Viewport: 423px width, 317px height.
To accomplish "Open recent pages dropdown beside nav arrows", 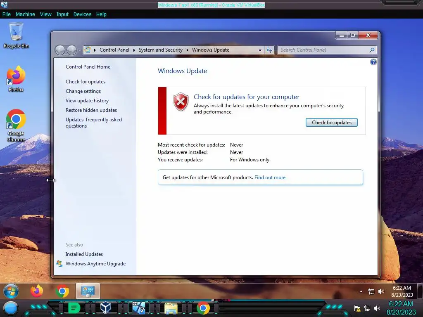I will coord(80,50).
